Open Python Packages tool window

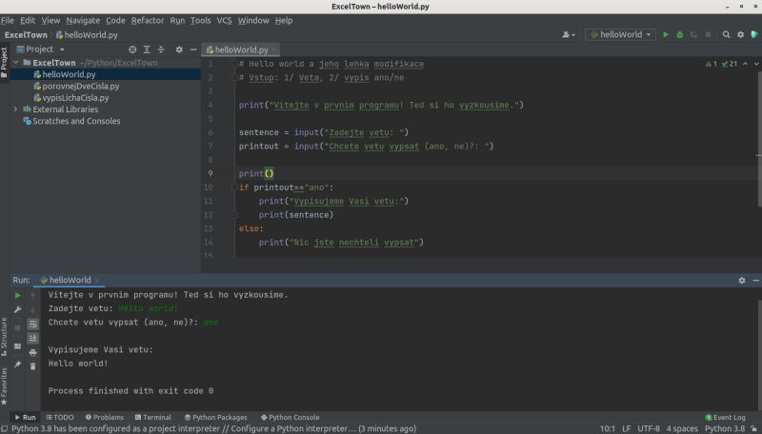(216, 418)
